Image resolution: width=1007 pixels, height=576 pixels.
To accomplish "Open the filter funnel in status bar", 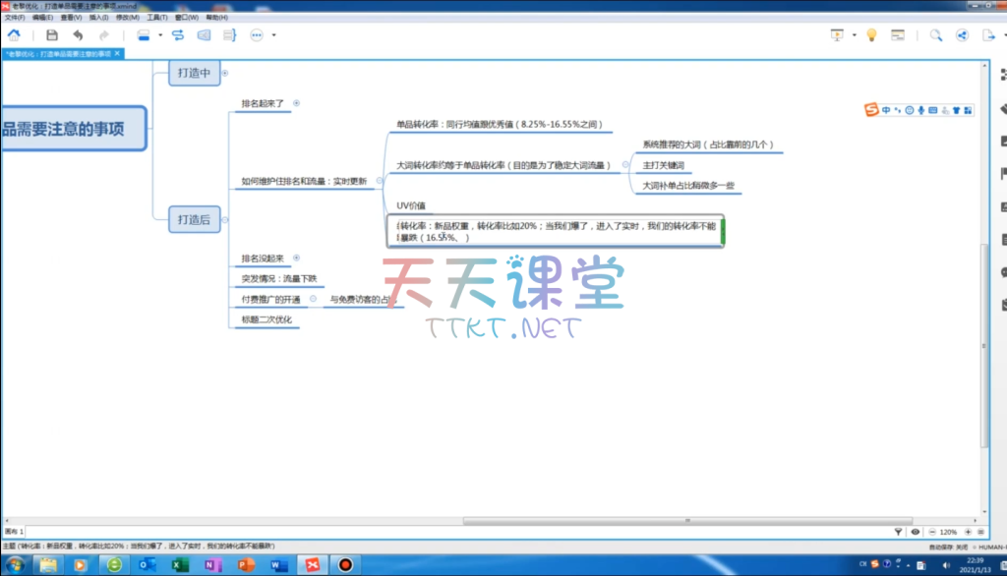I will pyautogui.click(x=898, y=532).
